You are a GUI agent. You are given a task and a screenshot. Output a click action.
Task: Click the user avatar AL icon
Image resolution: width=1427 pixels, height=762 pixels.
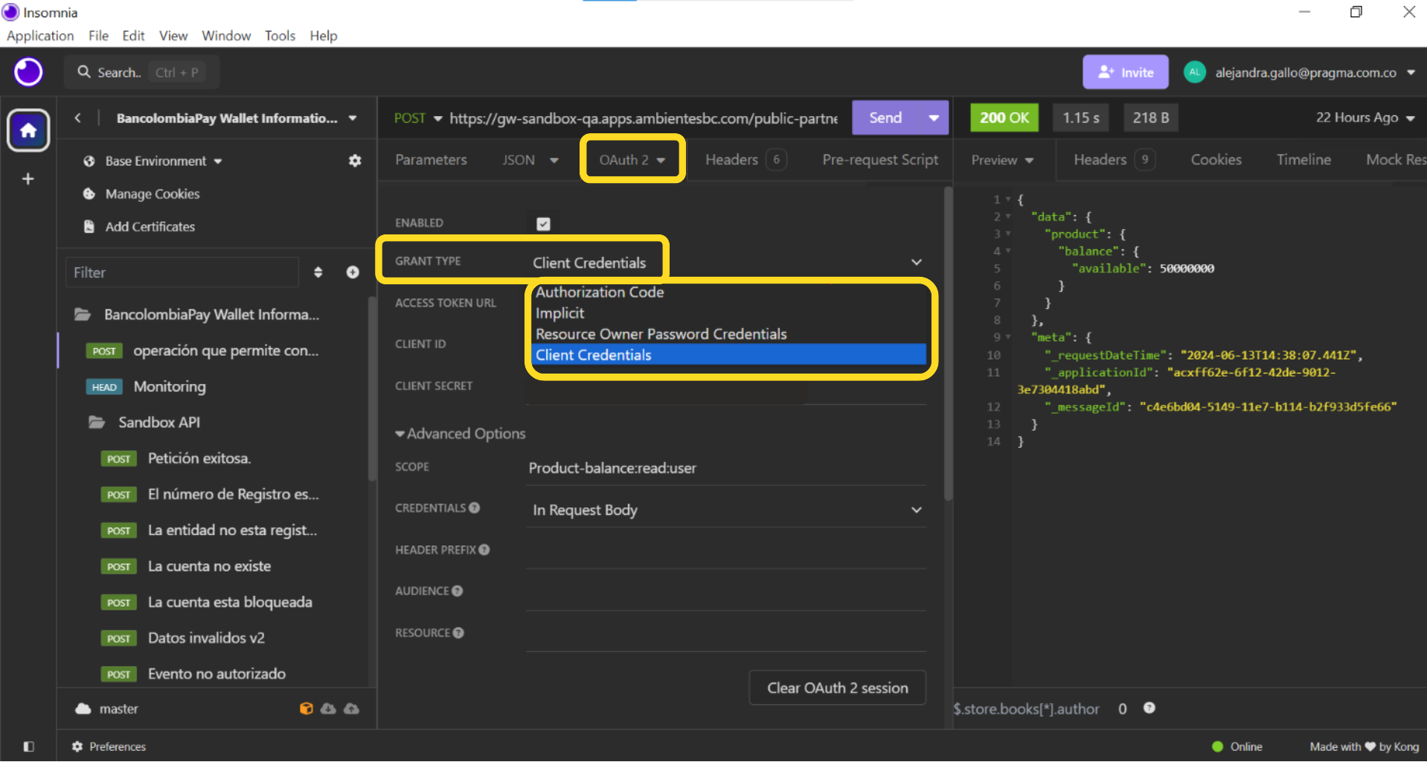tap(1195, 72)
